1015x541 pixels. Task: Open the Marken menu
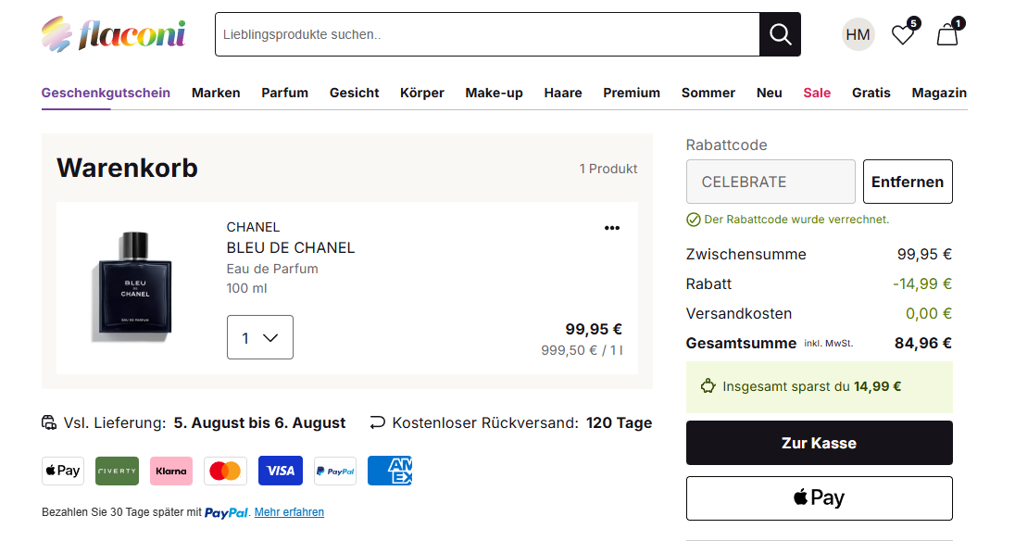(216, 93)
